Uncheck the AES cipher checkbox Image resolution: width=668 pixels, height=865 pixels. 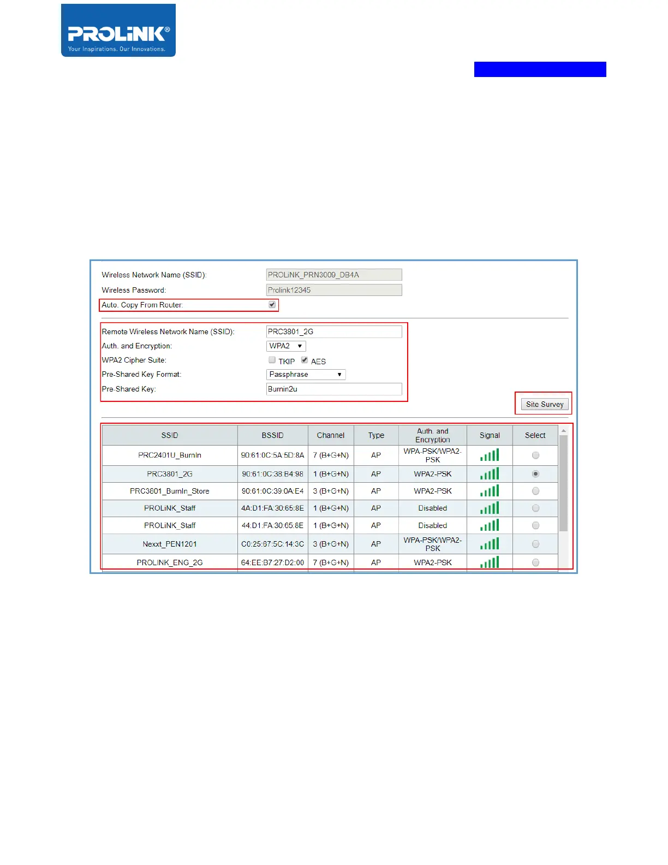[x=305, y=360]
